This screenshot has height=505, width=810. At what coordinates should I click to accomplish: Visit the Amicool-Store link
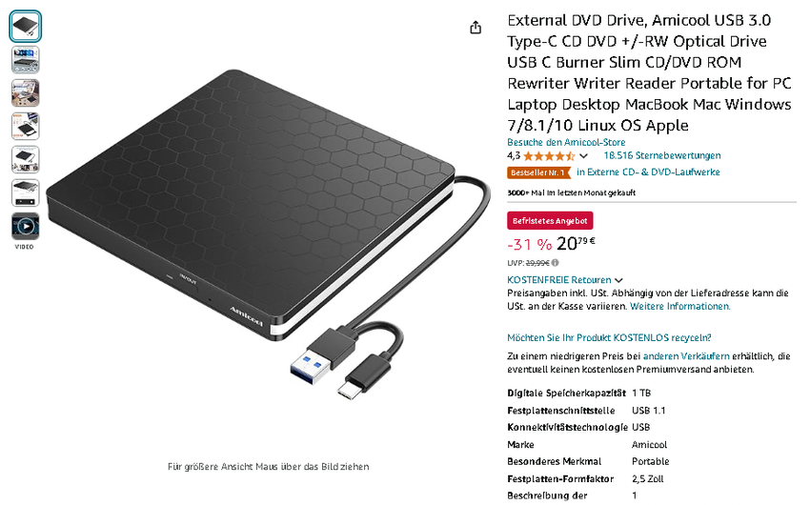click(x=566, y=142)
